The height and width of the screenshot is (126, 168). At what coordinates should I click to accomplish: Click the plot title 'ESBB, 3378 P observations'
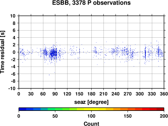pyautogui.click(x=91, y=3)
